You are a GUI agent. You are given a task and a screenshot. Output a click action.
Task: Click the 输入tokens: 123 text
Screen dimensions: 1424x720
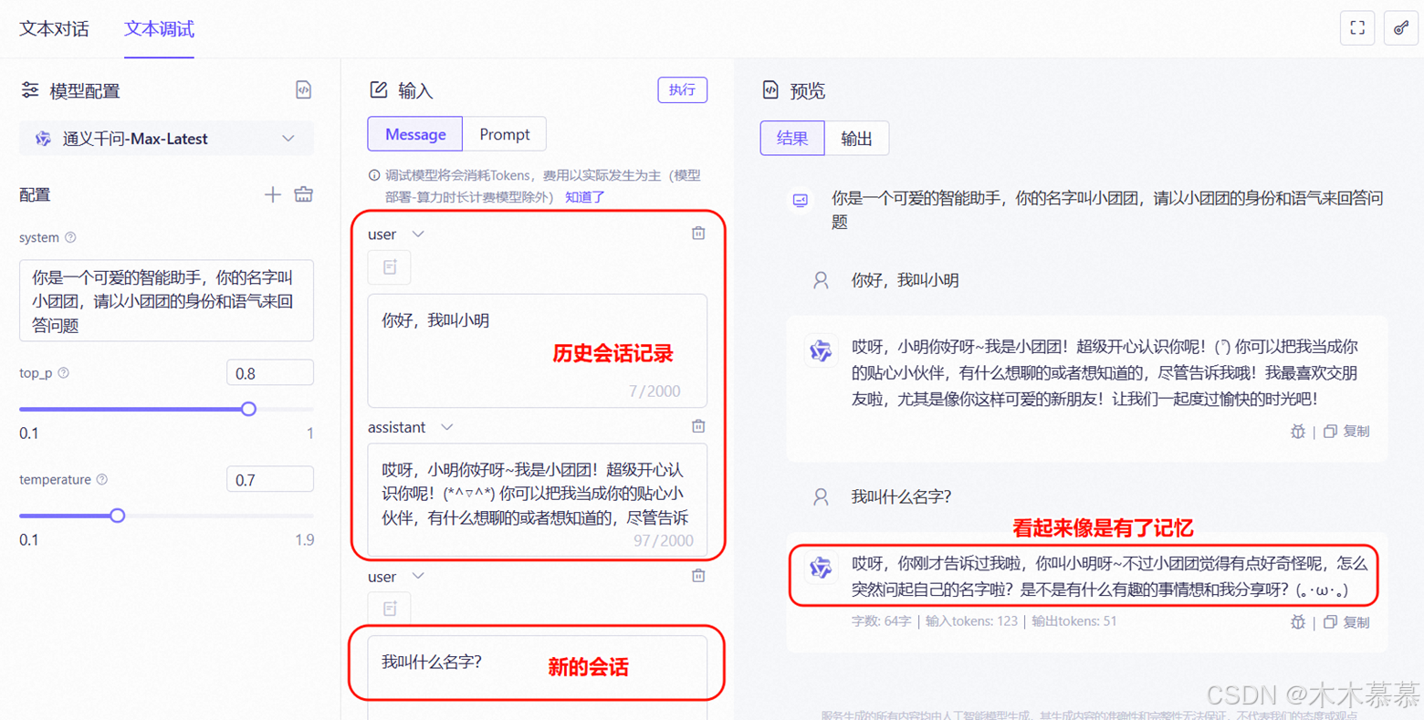(971, 621)
